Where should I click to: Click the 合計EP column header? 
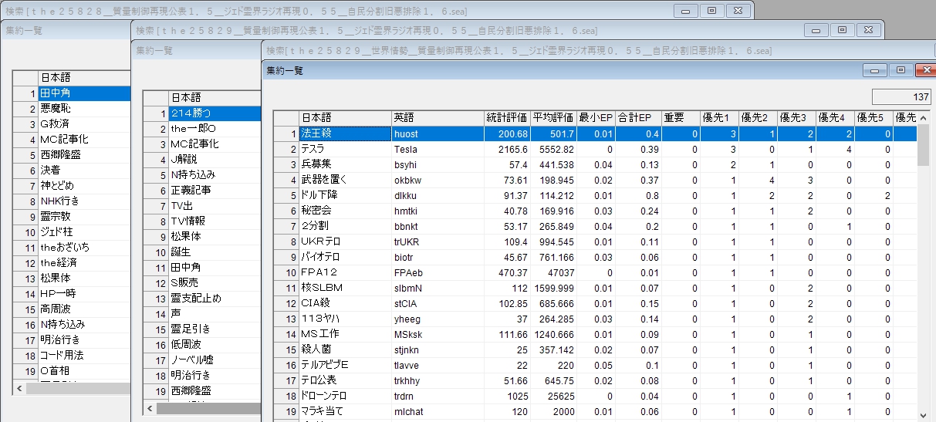[x=637, y=118]
